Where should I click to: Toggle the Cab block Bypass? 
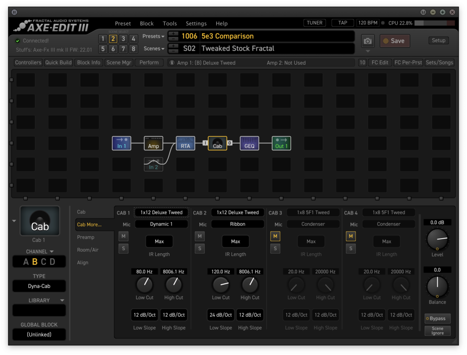[437, 318]
